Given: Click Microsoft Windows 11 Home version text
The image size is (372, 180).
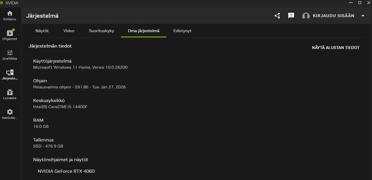Looking at the screenshot, I should click(80, 68).
